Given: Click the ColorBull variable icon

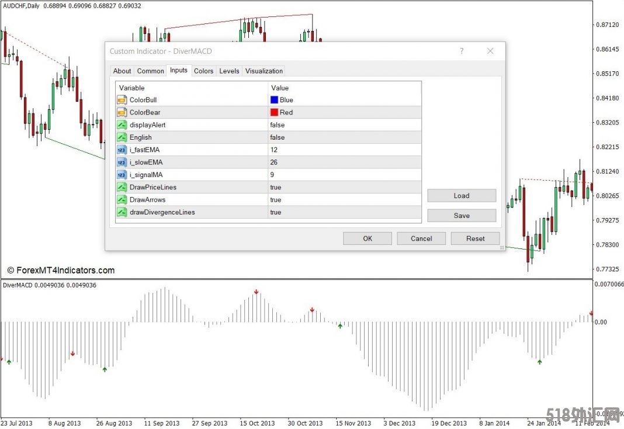Looking at the screenshot, I should coord(122,100).
